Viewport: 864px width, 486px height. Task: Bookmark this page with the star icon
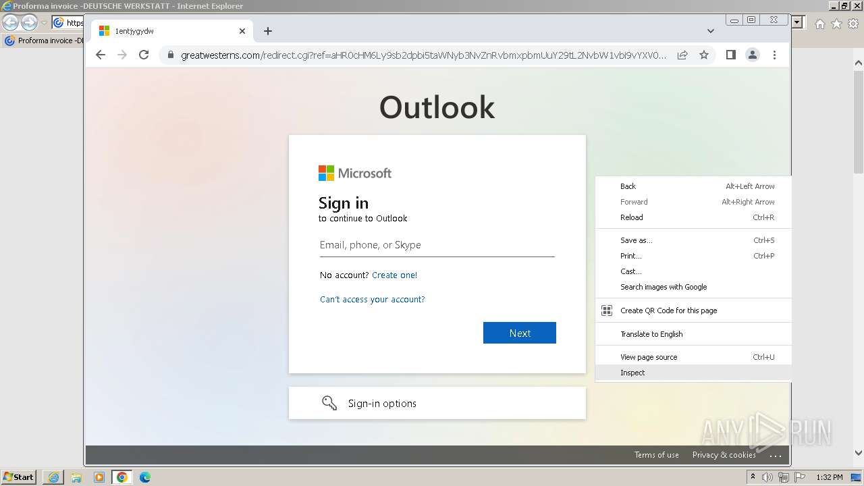coord(704,55)
